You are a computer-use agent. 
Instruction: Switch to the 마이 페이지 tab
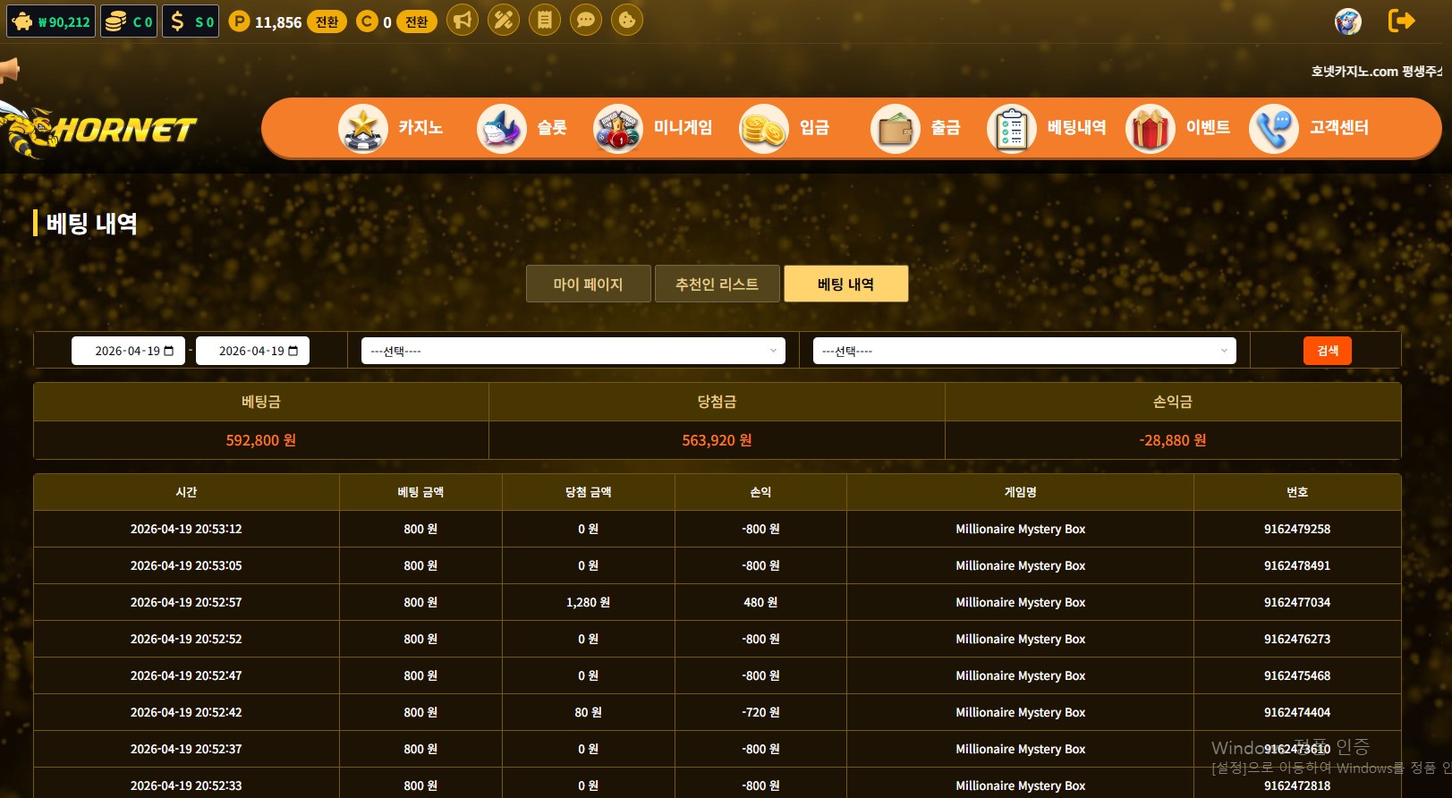[588, 284]
